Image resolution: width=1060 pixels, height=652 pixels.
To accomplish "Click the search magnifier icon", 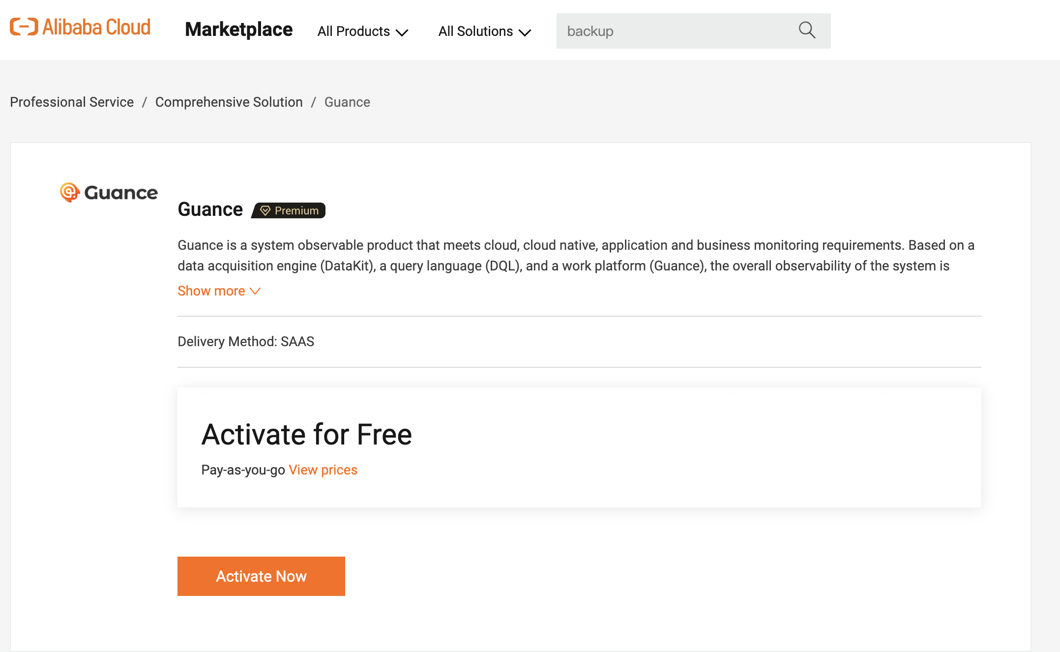I will point(807,30).
